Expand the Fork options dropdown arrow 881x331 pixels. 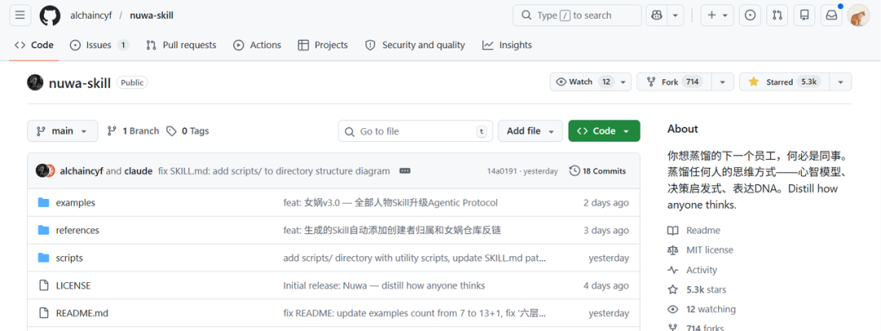tap(723, 82)
